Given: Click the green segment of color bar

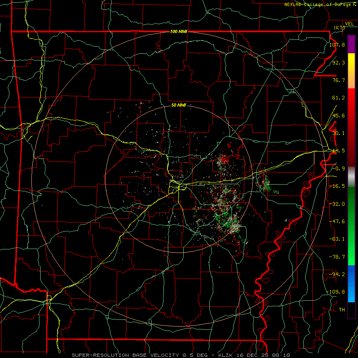Looking at the screenshot, I should point(351,226).
